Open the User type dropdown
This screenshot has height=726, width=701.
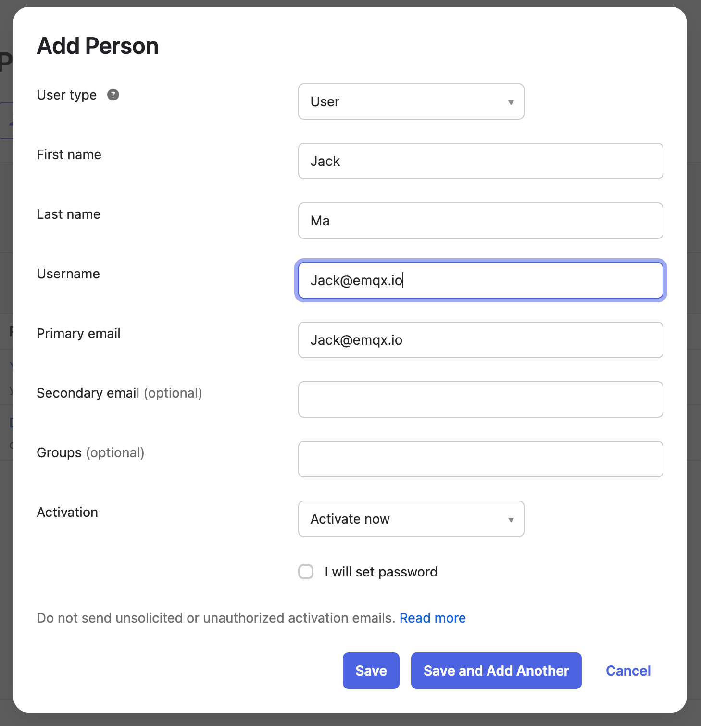pos(411,101)
